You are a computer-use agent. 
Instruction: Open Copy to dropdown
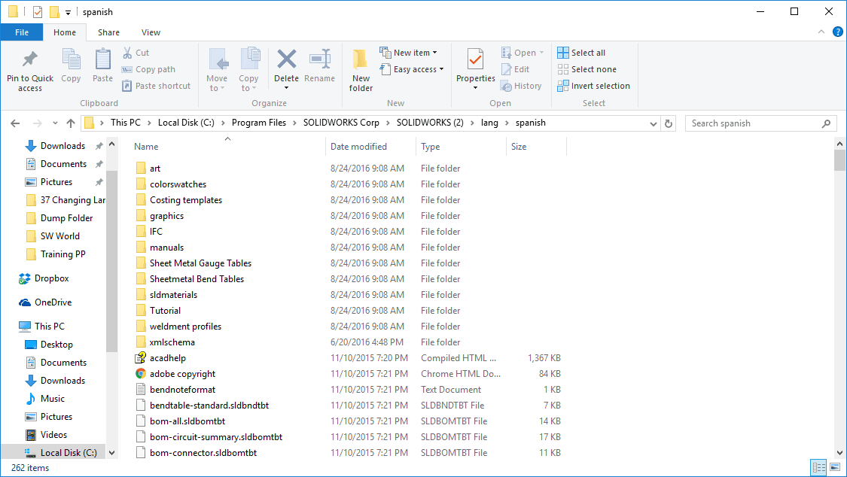tap(249, 70)
